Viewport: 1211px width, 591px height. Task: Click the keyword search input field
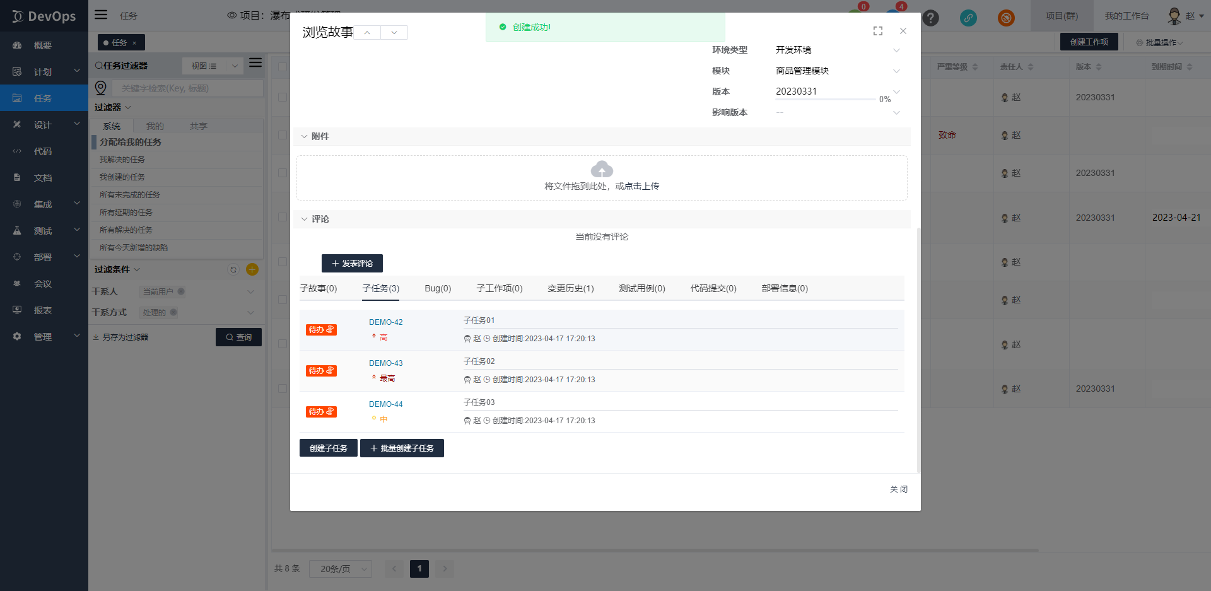pyautogui.click(x=189, y=88)
